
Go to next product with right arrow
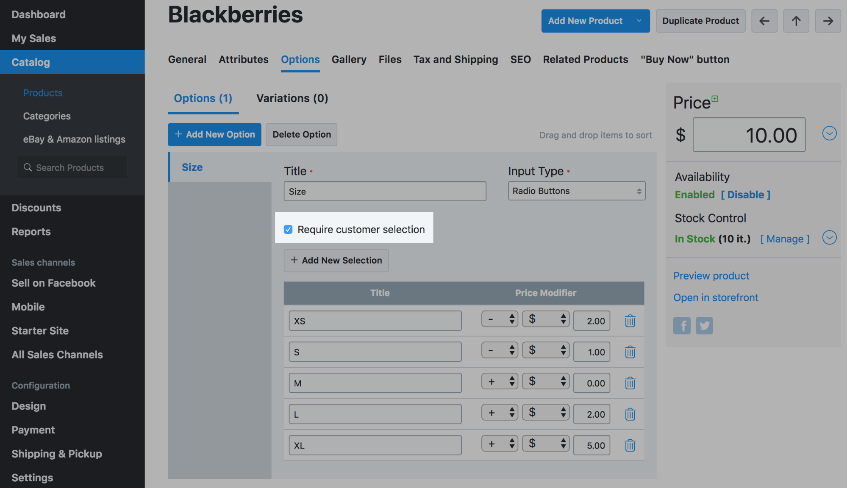click(828, 21)
